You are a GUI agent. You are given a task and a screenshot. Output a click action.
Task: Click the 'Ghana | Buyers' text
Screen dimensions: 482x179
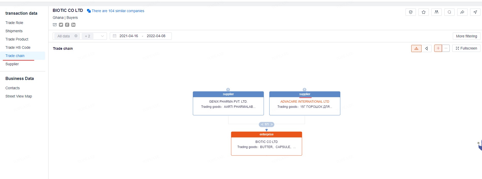tap(65, 18)
